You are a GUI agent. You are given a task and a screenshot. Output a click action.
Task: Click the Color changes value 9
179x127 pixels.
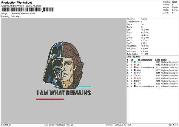pyautogui.click(x=142, y=22)
